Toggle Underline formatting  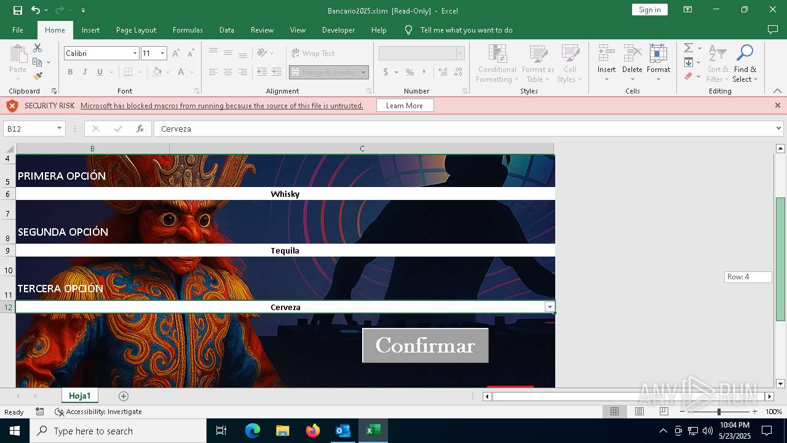coord(100,72)
